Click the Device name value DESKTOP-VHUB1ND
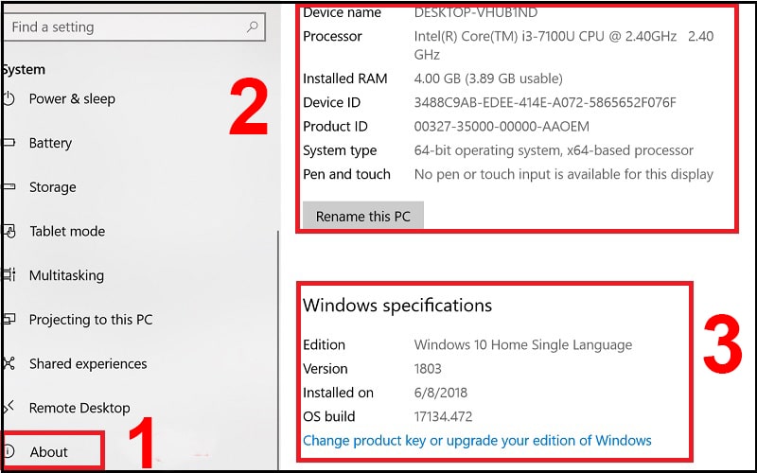The image size is (757, 473). pos(477,13)
